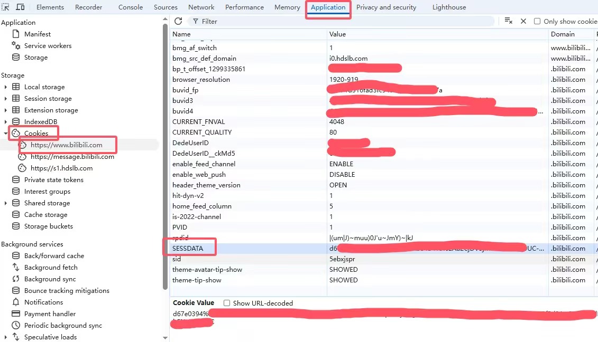Delete selected cookie with X icon
The image size is (598, 342).
523,21
